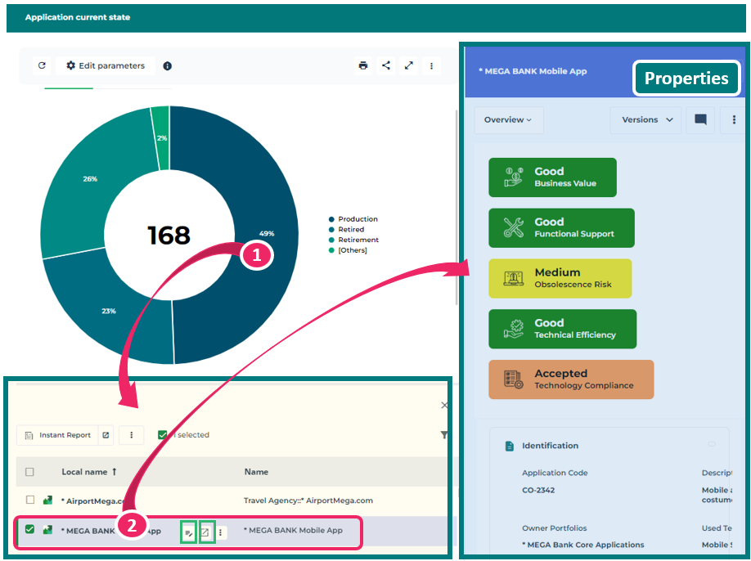The width and height of the screenshot is (751, 561).
Task: Click the properties icon on MEGA BANK row
Action: pos(188,532)
